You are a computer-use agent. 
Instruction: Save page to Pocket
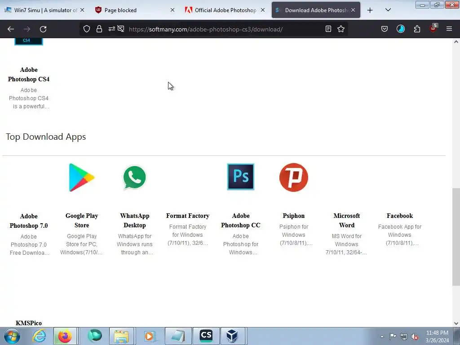(x=385, y=29)
